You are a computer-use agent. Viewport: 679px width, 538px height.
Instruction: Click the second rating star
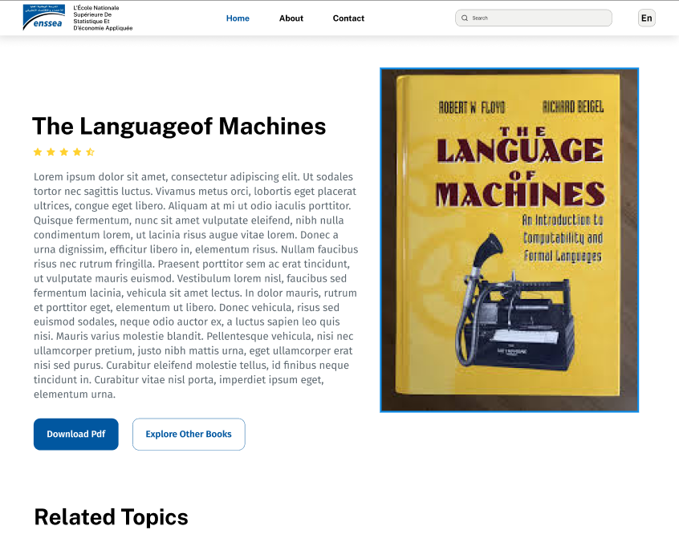51,152
